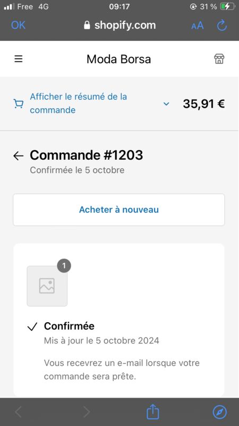Tap the 35,91 € order total
Viewport: 239px width, 426px height.
[x=204, y=103]
